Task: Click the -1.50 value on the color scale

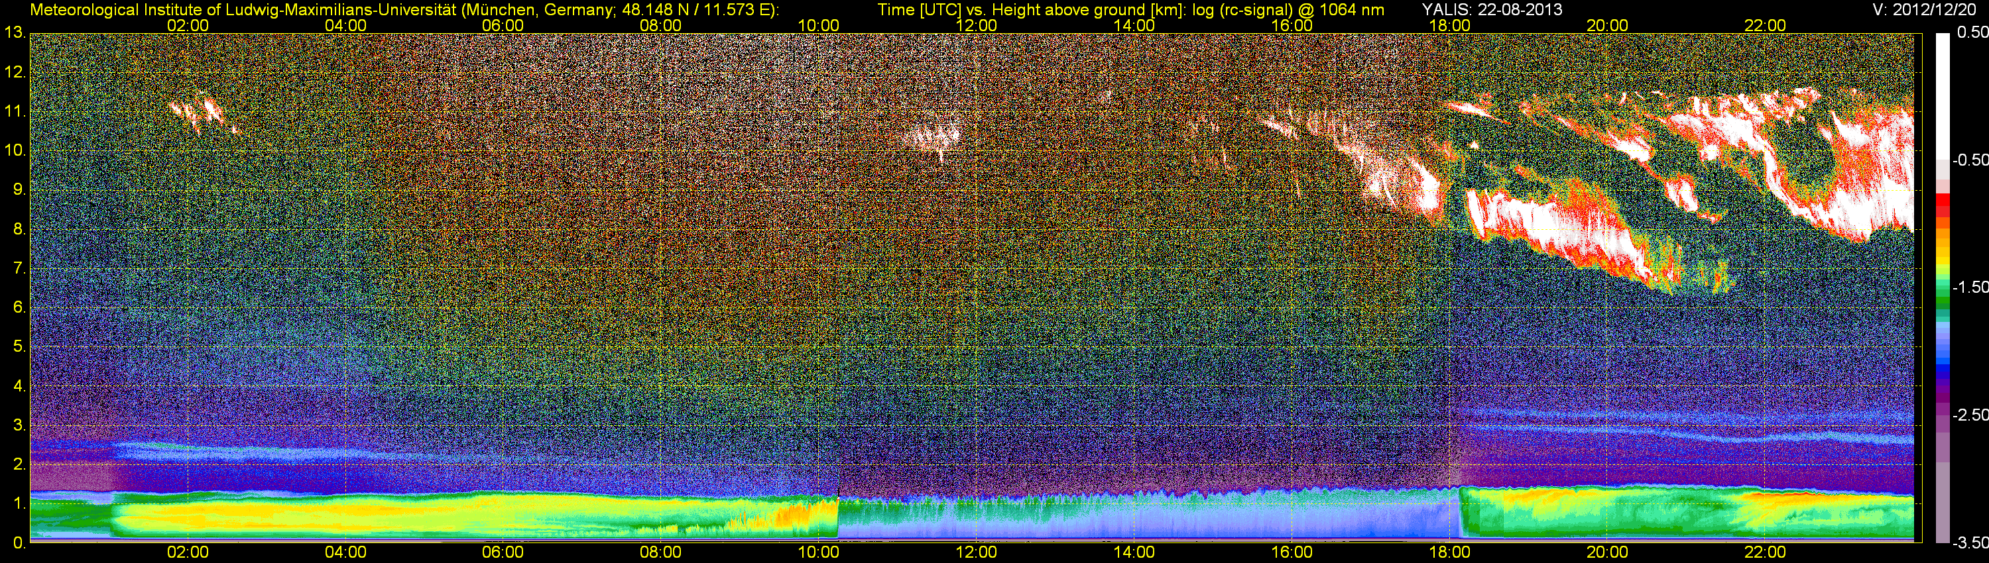Action: [x=1970, y=287]
